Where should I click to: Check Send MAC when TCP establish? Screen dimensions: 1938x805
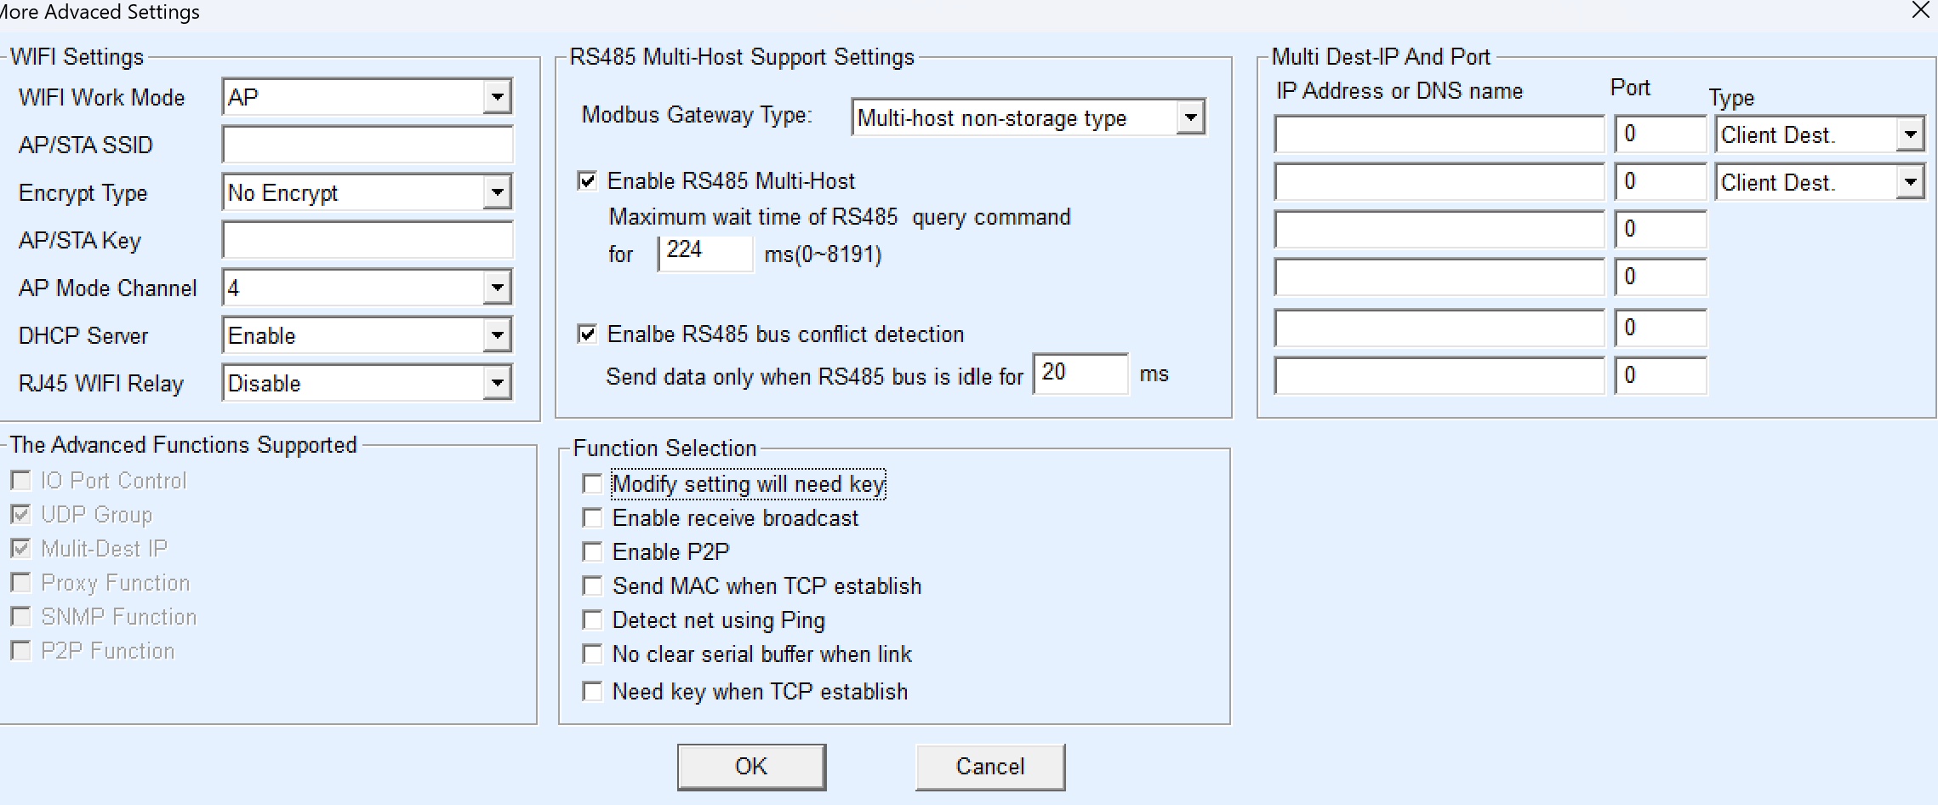coord(592,586)
